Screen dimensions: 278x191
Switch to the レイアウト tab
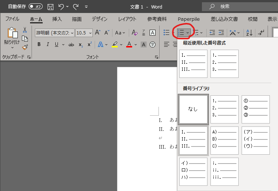pyautogui.click(x=127, y=19)
